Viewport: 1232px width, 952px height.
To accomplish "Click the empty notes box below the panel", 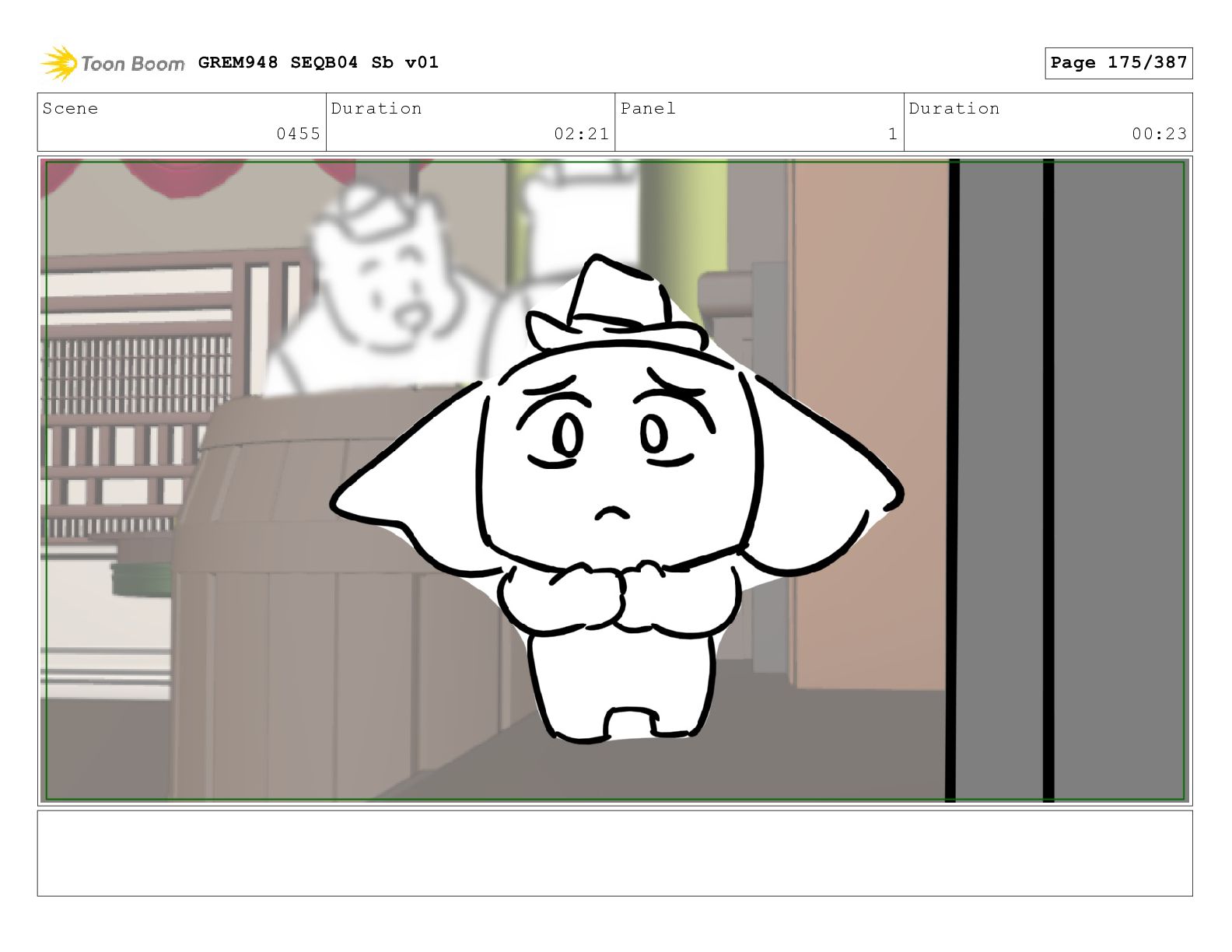I will 614,853.
